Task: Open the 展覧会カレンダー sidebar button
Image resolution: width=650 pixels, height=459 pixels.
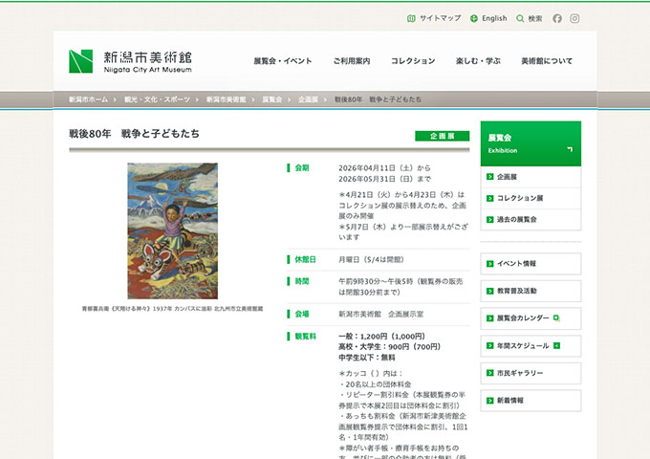Action: click(531, 318)
